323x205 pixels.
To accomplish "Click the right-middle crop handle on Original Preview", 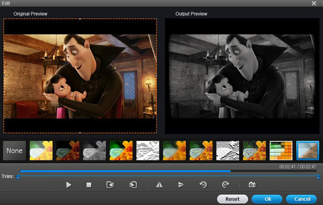I will [x=156, y=76].
